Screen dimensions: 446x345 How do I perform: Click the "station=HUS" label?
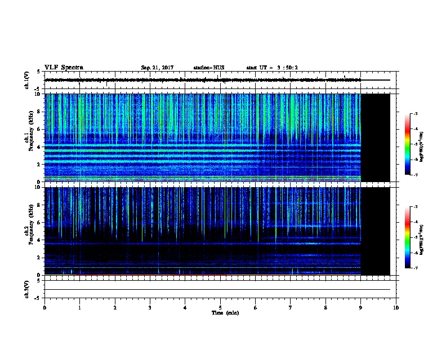click(209, 68)
